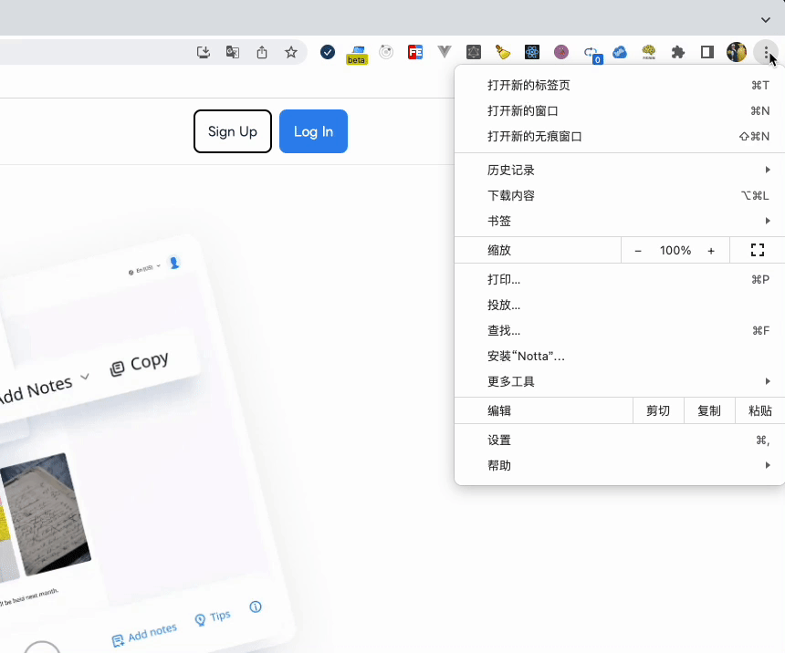This screenshot has width=785, height=653.
Task: Click the purple round extension icon
Action: (561, 52)
